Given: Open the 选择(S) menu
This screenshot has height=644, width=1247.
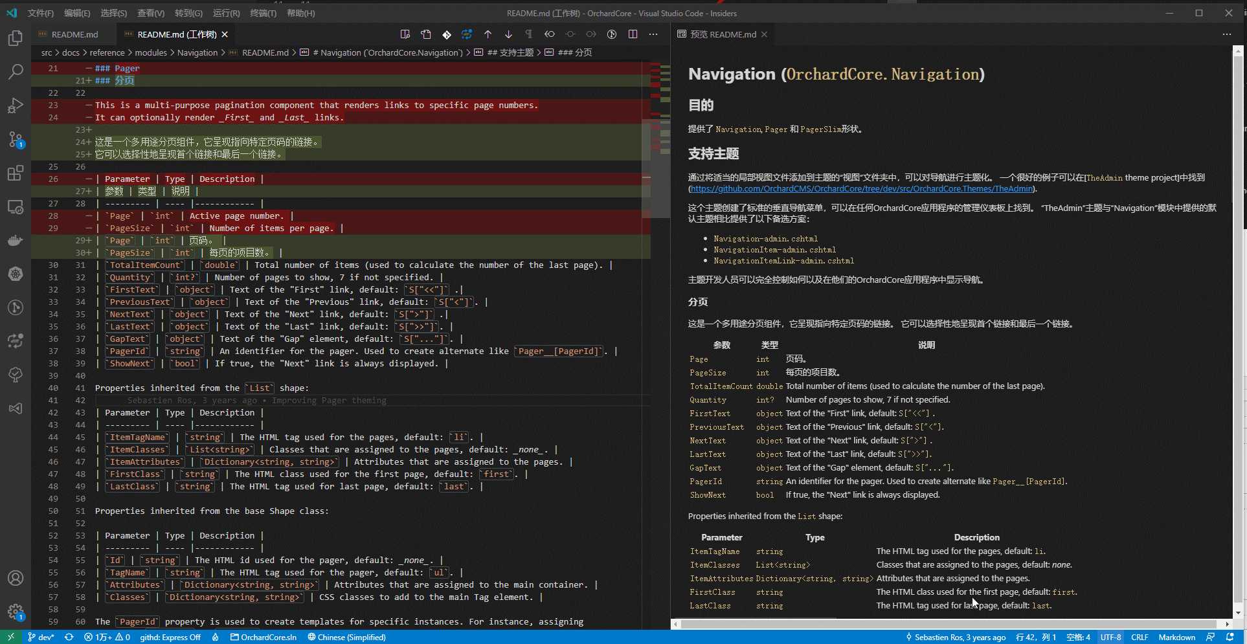Looking at the screenshot, I should pyautogui.click(x=114, y=13).
